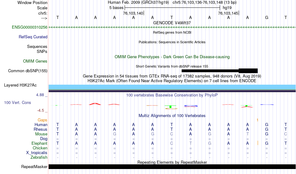The image size is (296, 174).
Task: Click the PhyloP Basewise Conservation title
Action: click(x=172, y=95)
